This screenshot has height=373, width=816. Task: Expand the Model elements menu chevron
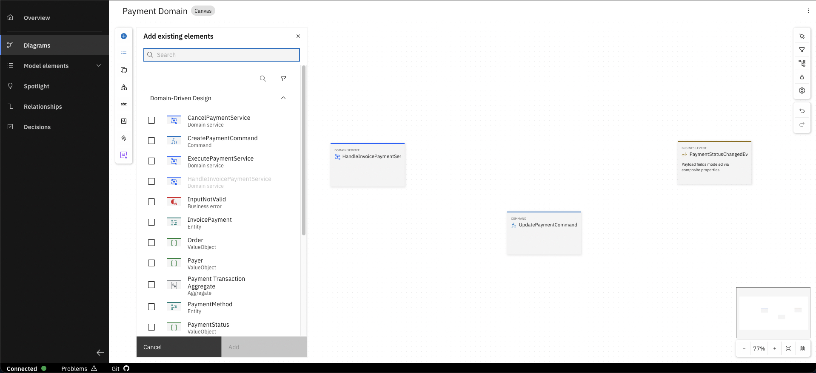(x=99, y=66)
